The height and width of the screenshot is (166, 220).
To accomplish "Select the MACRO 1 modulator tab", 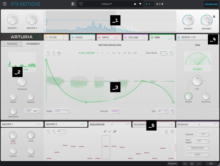I will (22, 124).
